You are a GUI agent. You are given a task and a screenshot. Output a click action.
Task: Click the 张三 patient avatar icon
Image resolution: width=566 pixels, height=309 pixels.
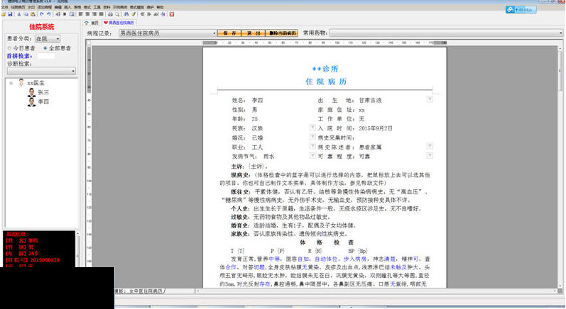(x=32, y=93)
